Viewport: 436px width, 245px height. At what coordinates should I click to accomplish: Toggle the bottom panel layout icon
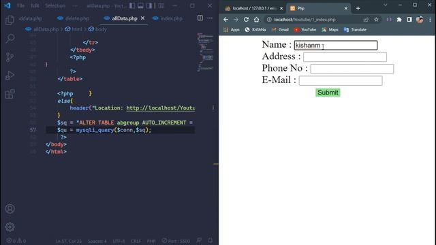[141, 5]
